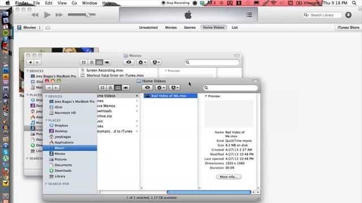Open the Movies library dropdown in iTunes

(x=29, y=28)
